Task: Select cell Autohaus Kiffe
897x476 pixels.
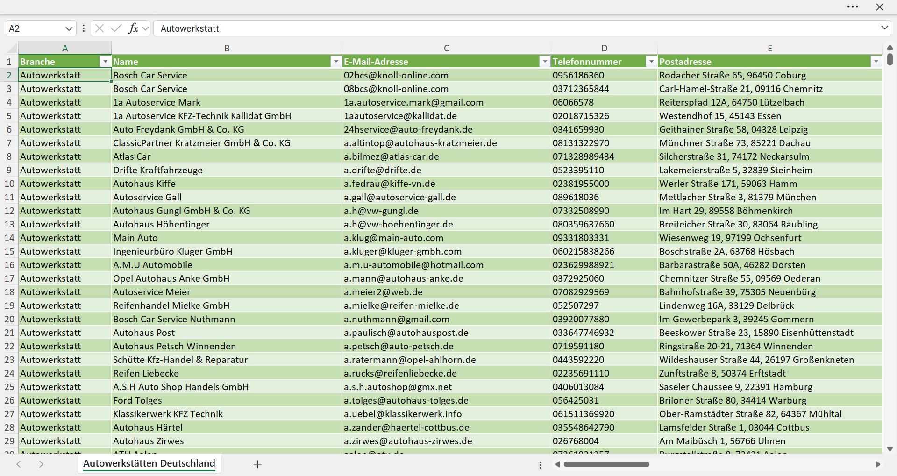Action: (x=227, y=184)
